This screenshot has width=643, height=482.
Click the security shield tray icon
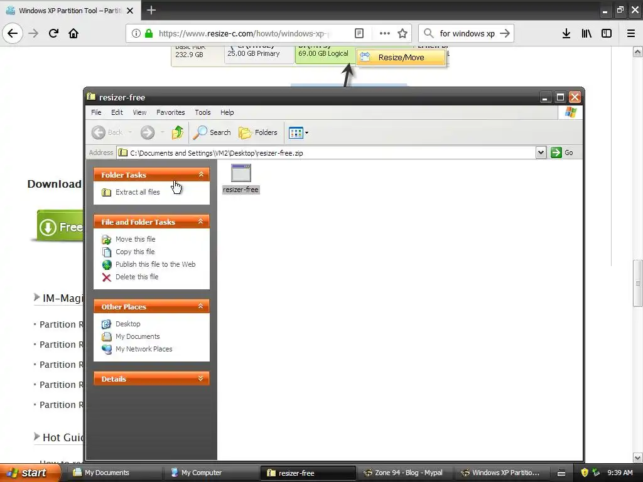point(585,473)
